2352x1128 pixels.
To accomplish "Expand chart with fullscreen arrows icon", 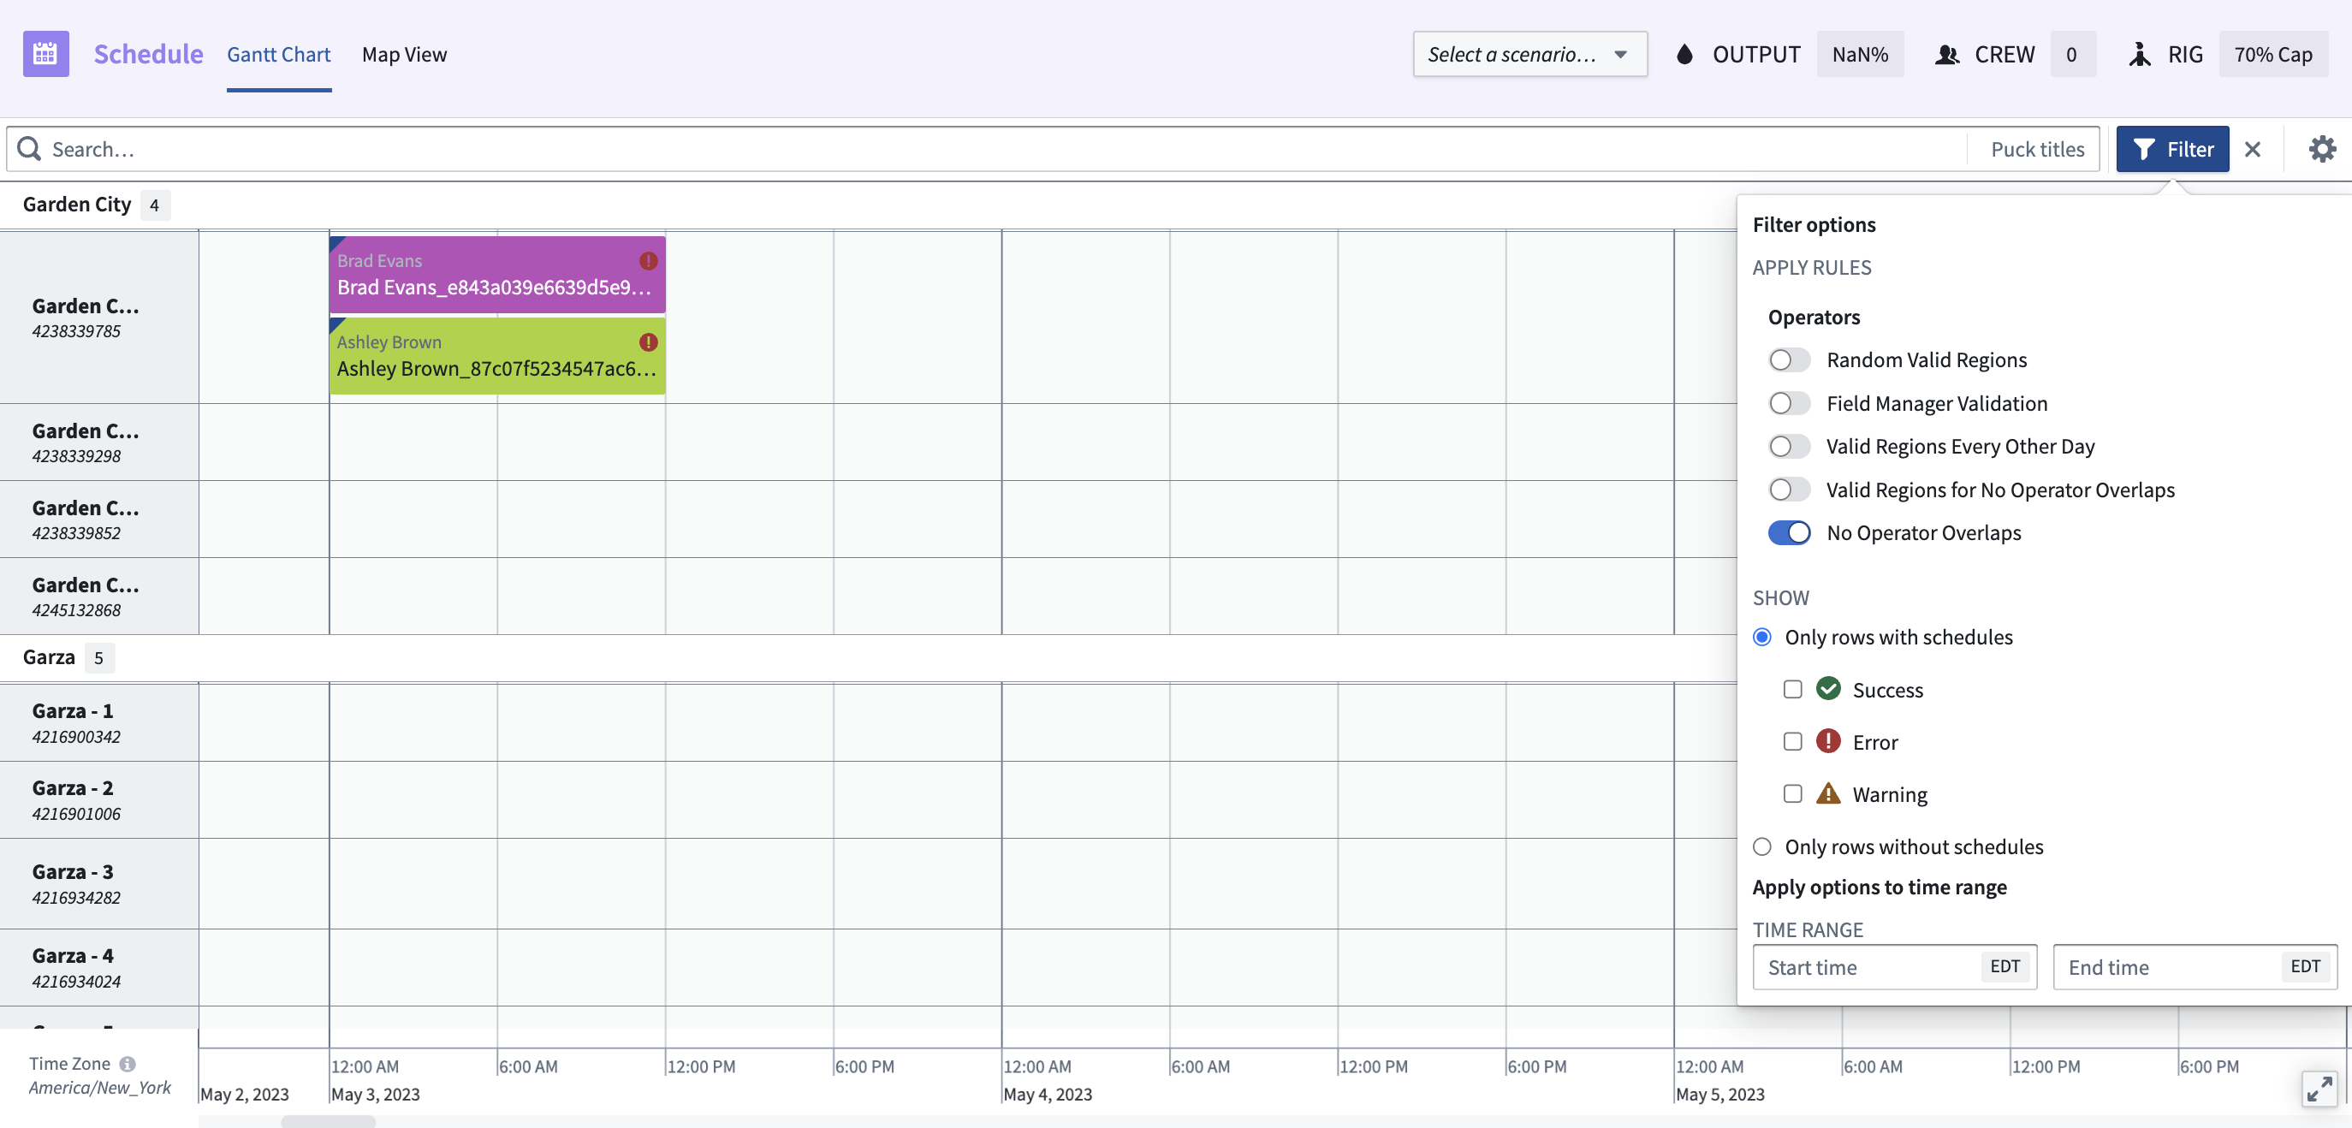I will click(2319, 1089).
